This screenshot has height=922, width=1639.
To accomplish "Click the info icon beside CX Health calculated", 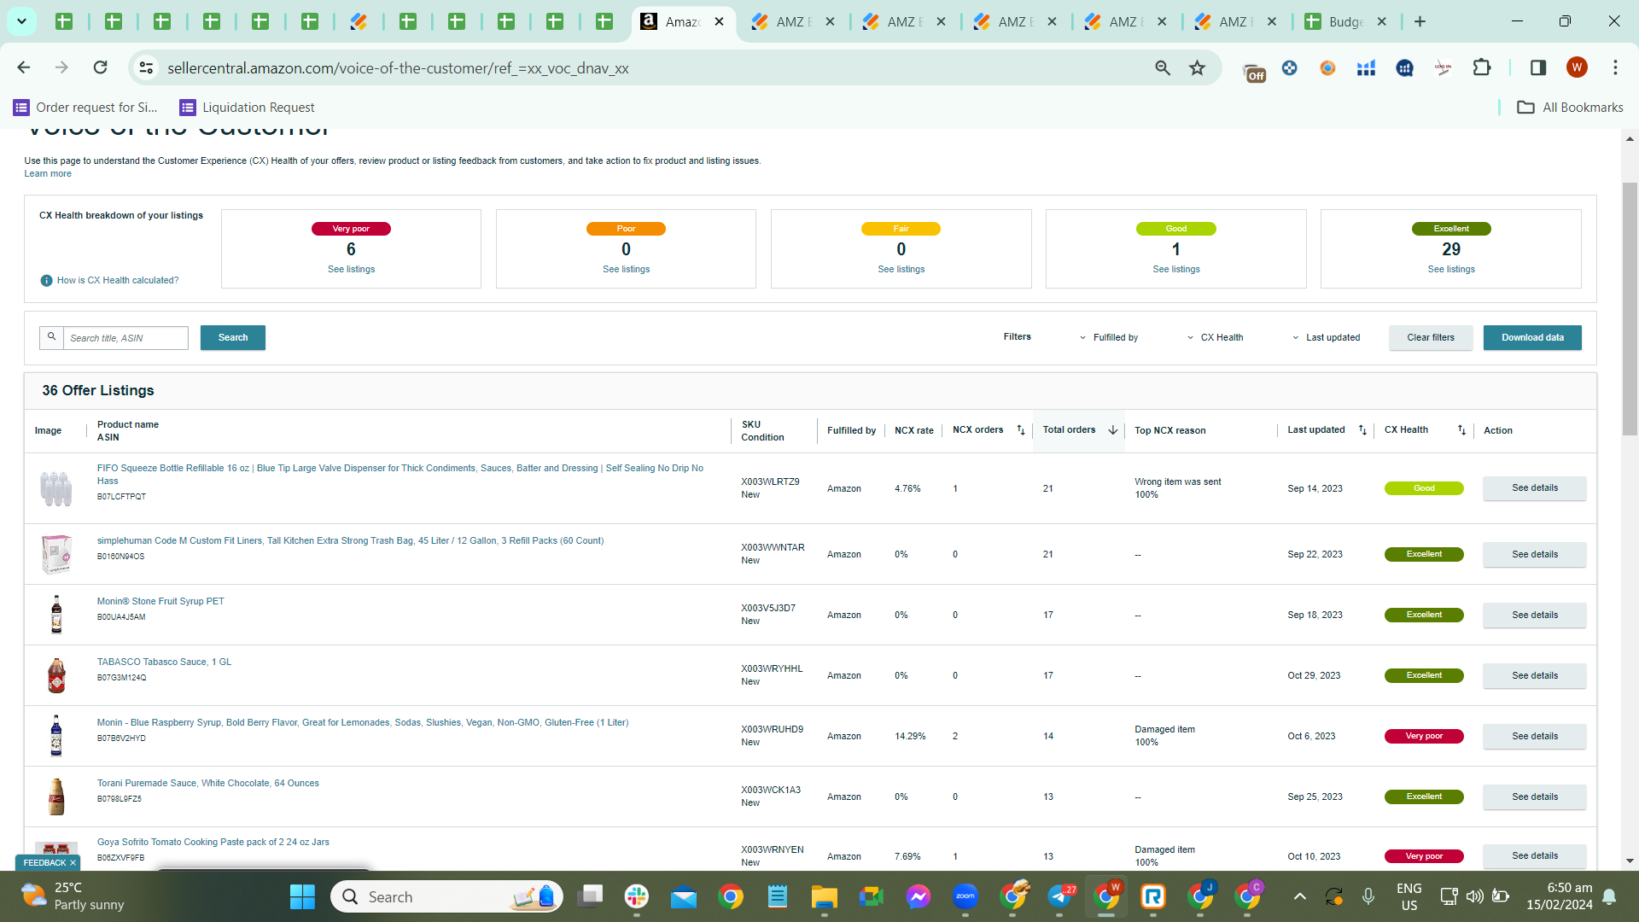I will 46,281.
